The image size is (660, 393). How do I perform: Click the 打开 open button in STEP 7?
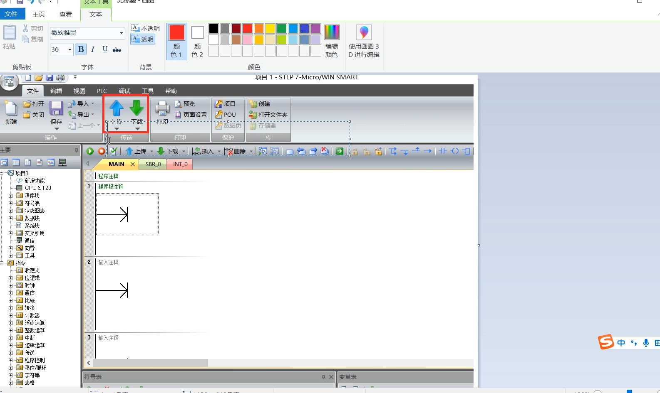[x=34, y=104]
